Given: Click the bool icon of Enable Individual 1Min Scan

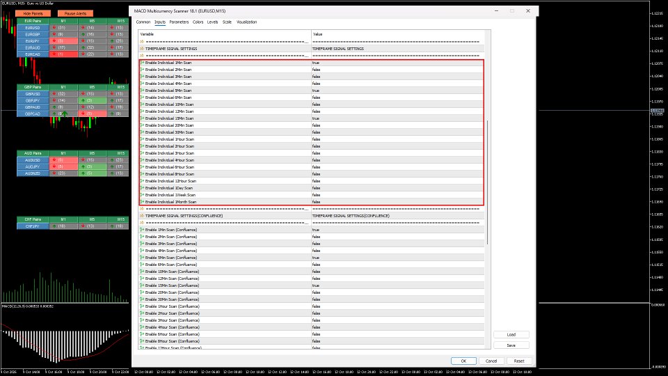Looking at the screenshot, I should point(142,63).
